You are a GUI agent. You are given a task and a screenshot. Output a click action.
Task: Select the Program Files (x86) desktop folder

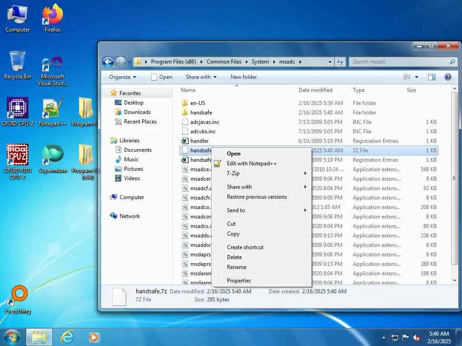click(85, 162)
